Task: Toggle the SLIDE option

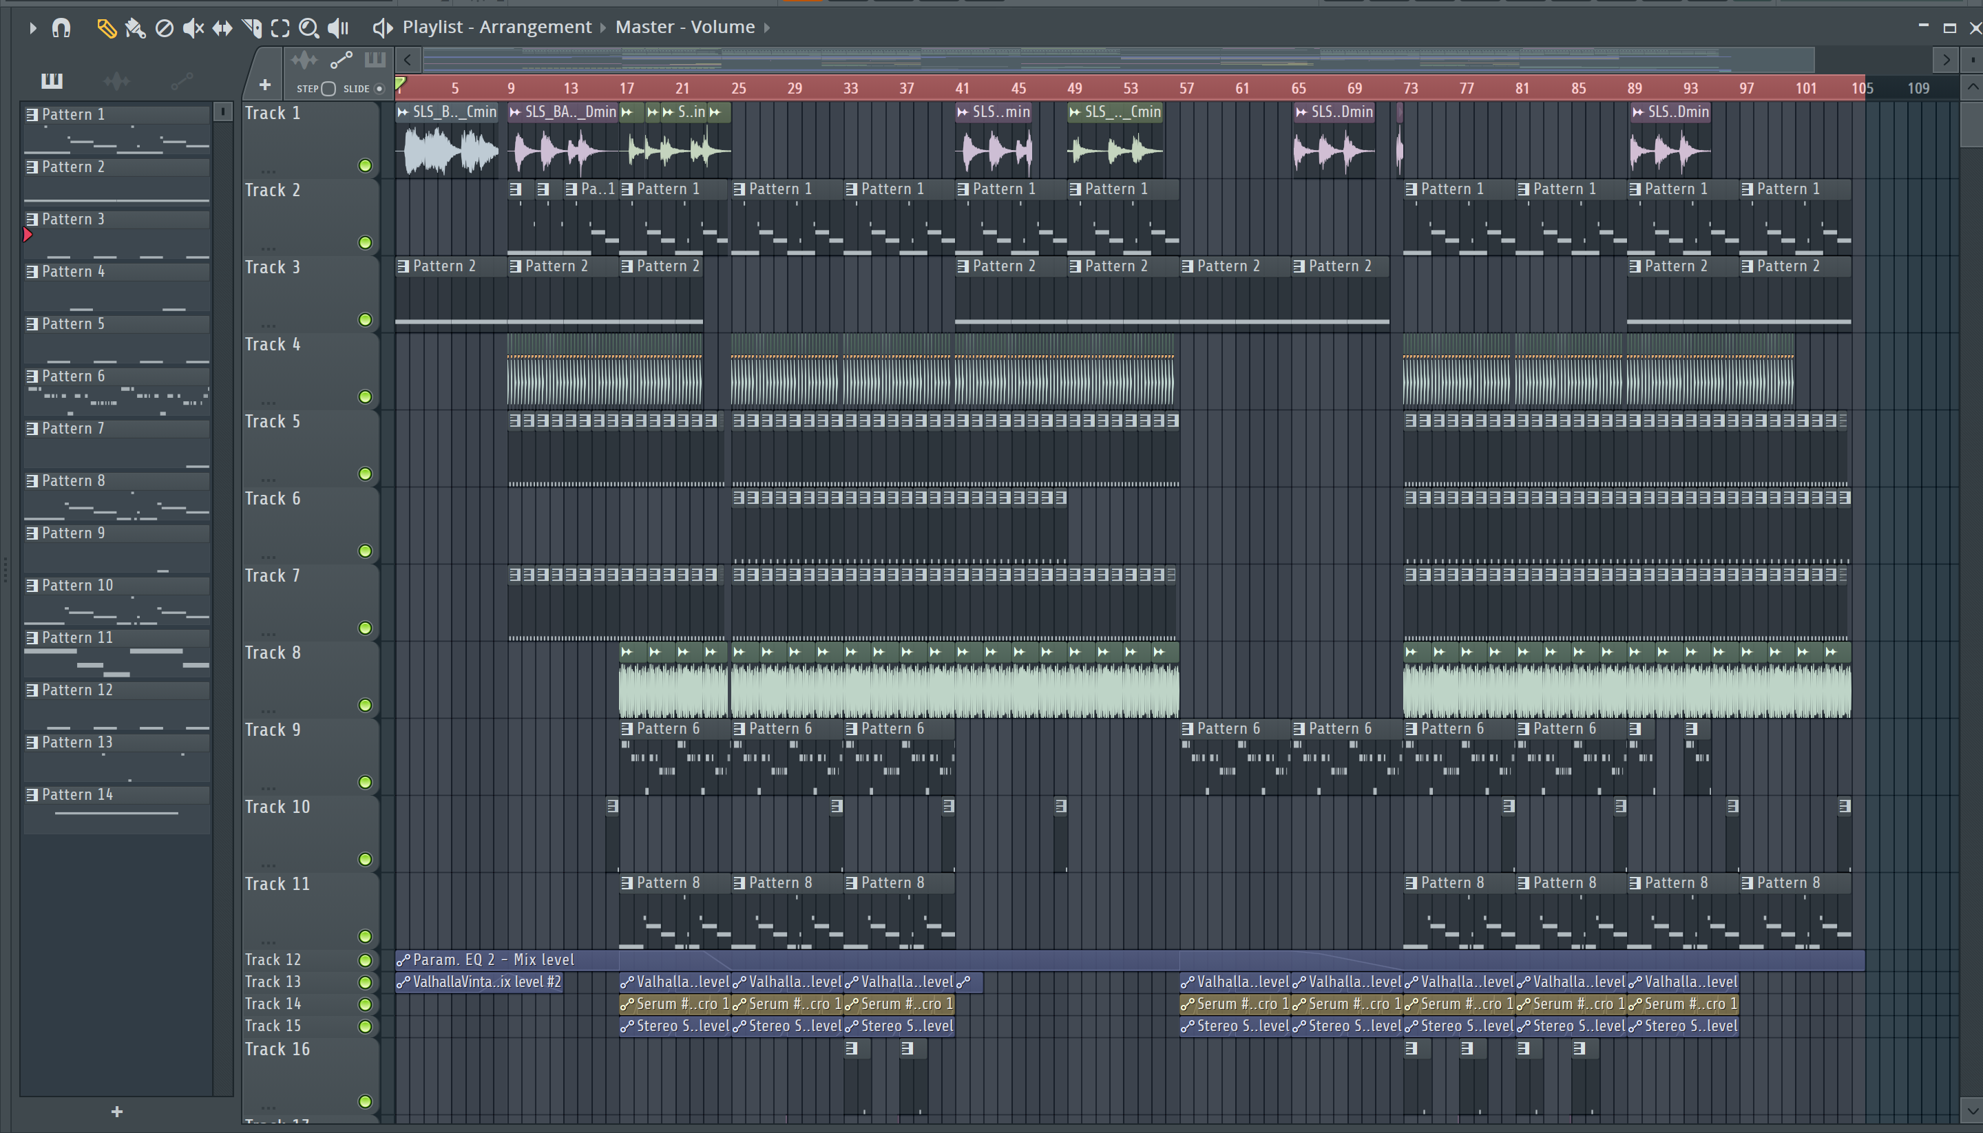Action: coord(380,89)
